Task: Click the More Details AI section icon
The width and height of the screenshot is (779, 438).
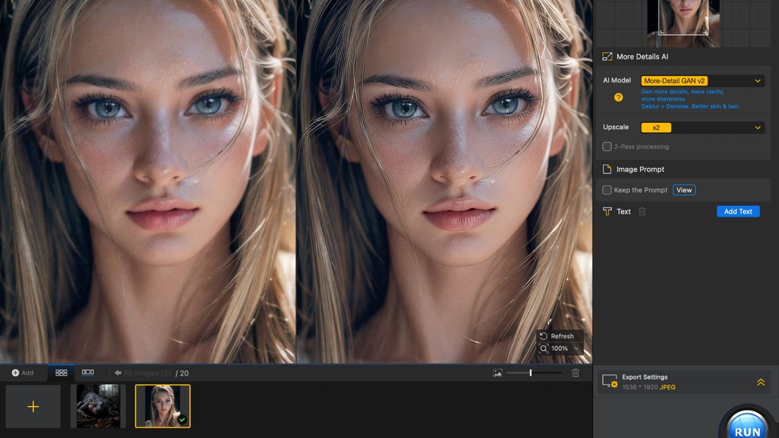Action: tap(607, 56)
